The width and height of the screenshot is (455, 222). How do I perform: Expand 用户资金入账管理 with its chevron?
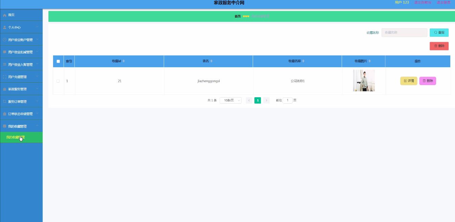37,64
